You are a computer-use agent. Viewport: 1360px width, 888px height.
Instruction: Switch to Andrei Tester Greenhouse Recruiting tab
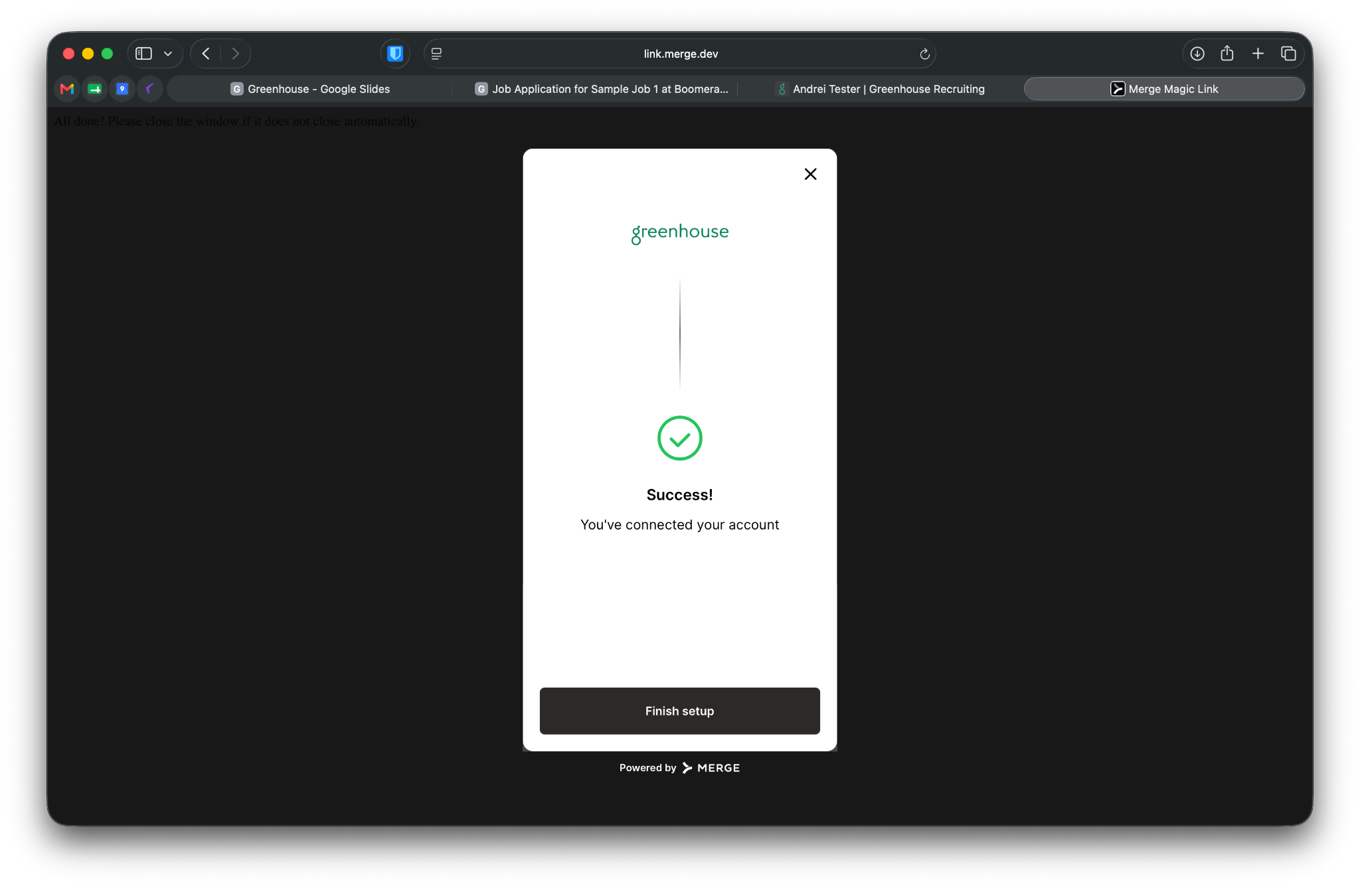880,89
